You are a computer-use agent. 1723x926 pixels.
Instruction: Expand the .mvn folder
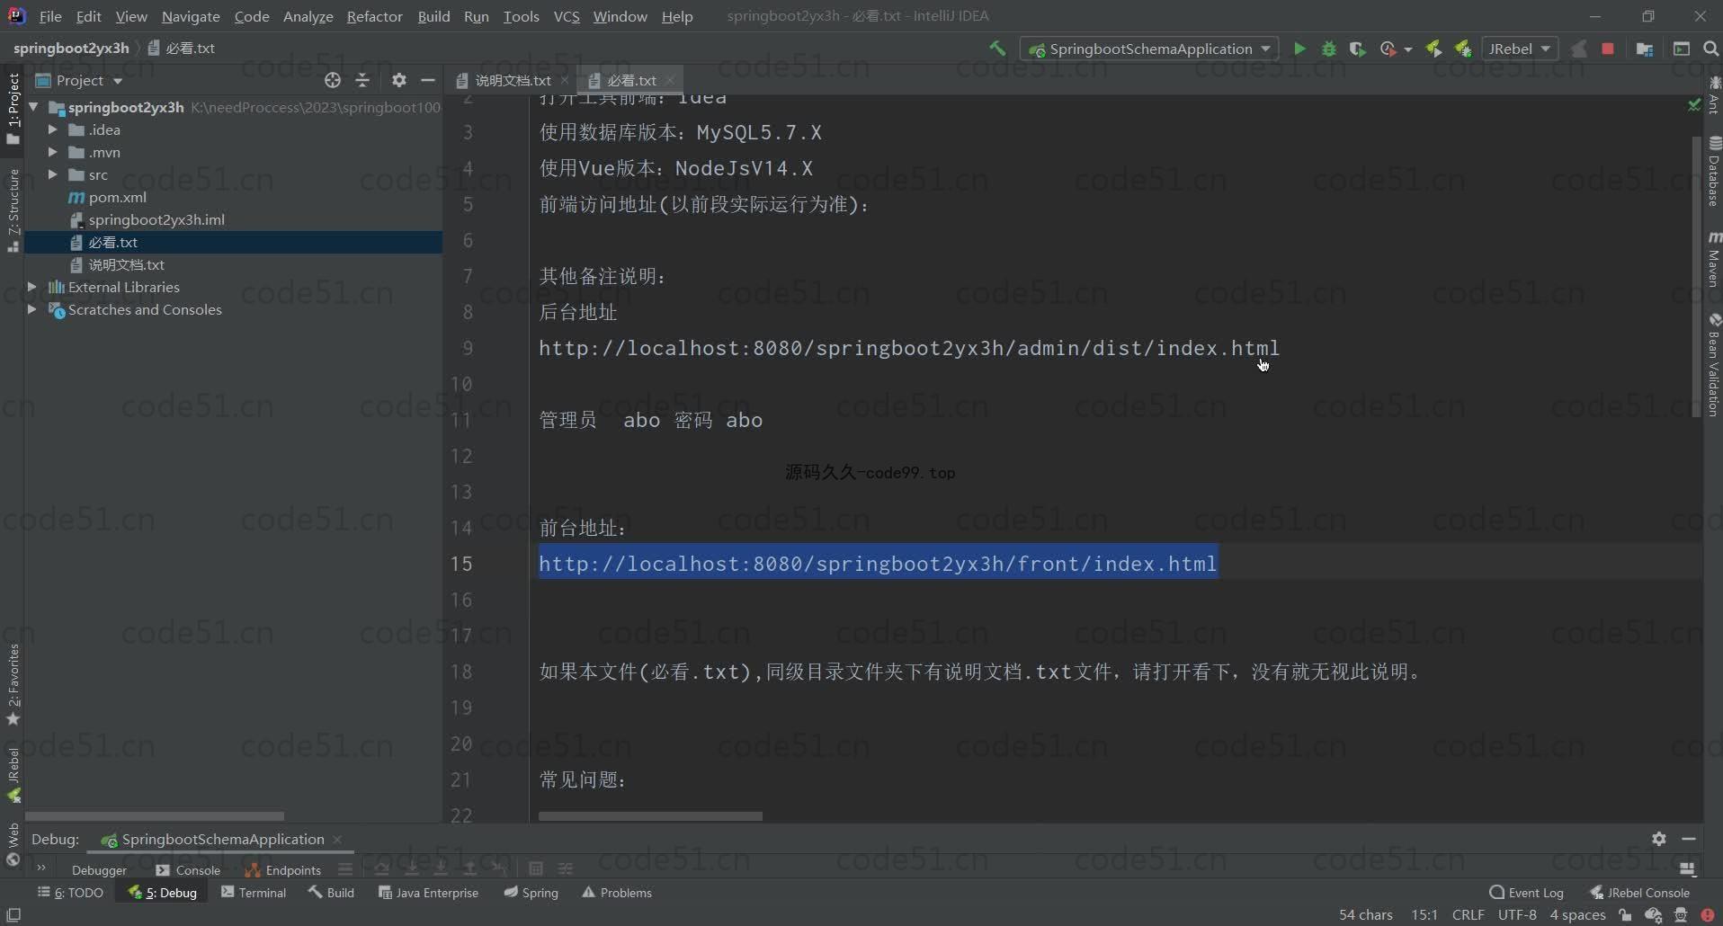tap(53, 152)
